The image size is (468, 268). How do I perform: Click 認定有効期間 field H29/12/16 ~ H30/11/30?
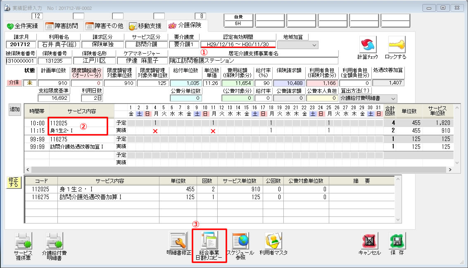pos(238,45)
